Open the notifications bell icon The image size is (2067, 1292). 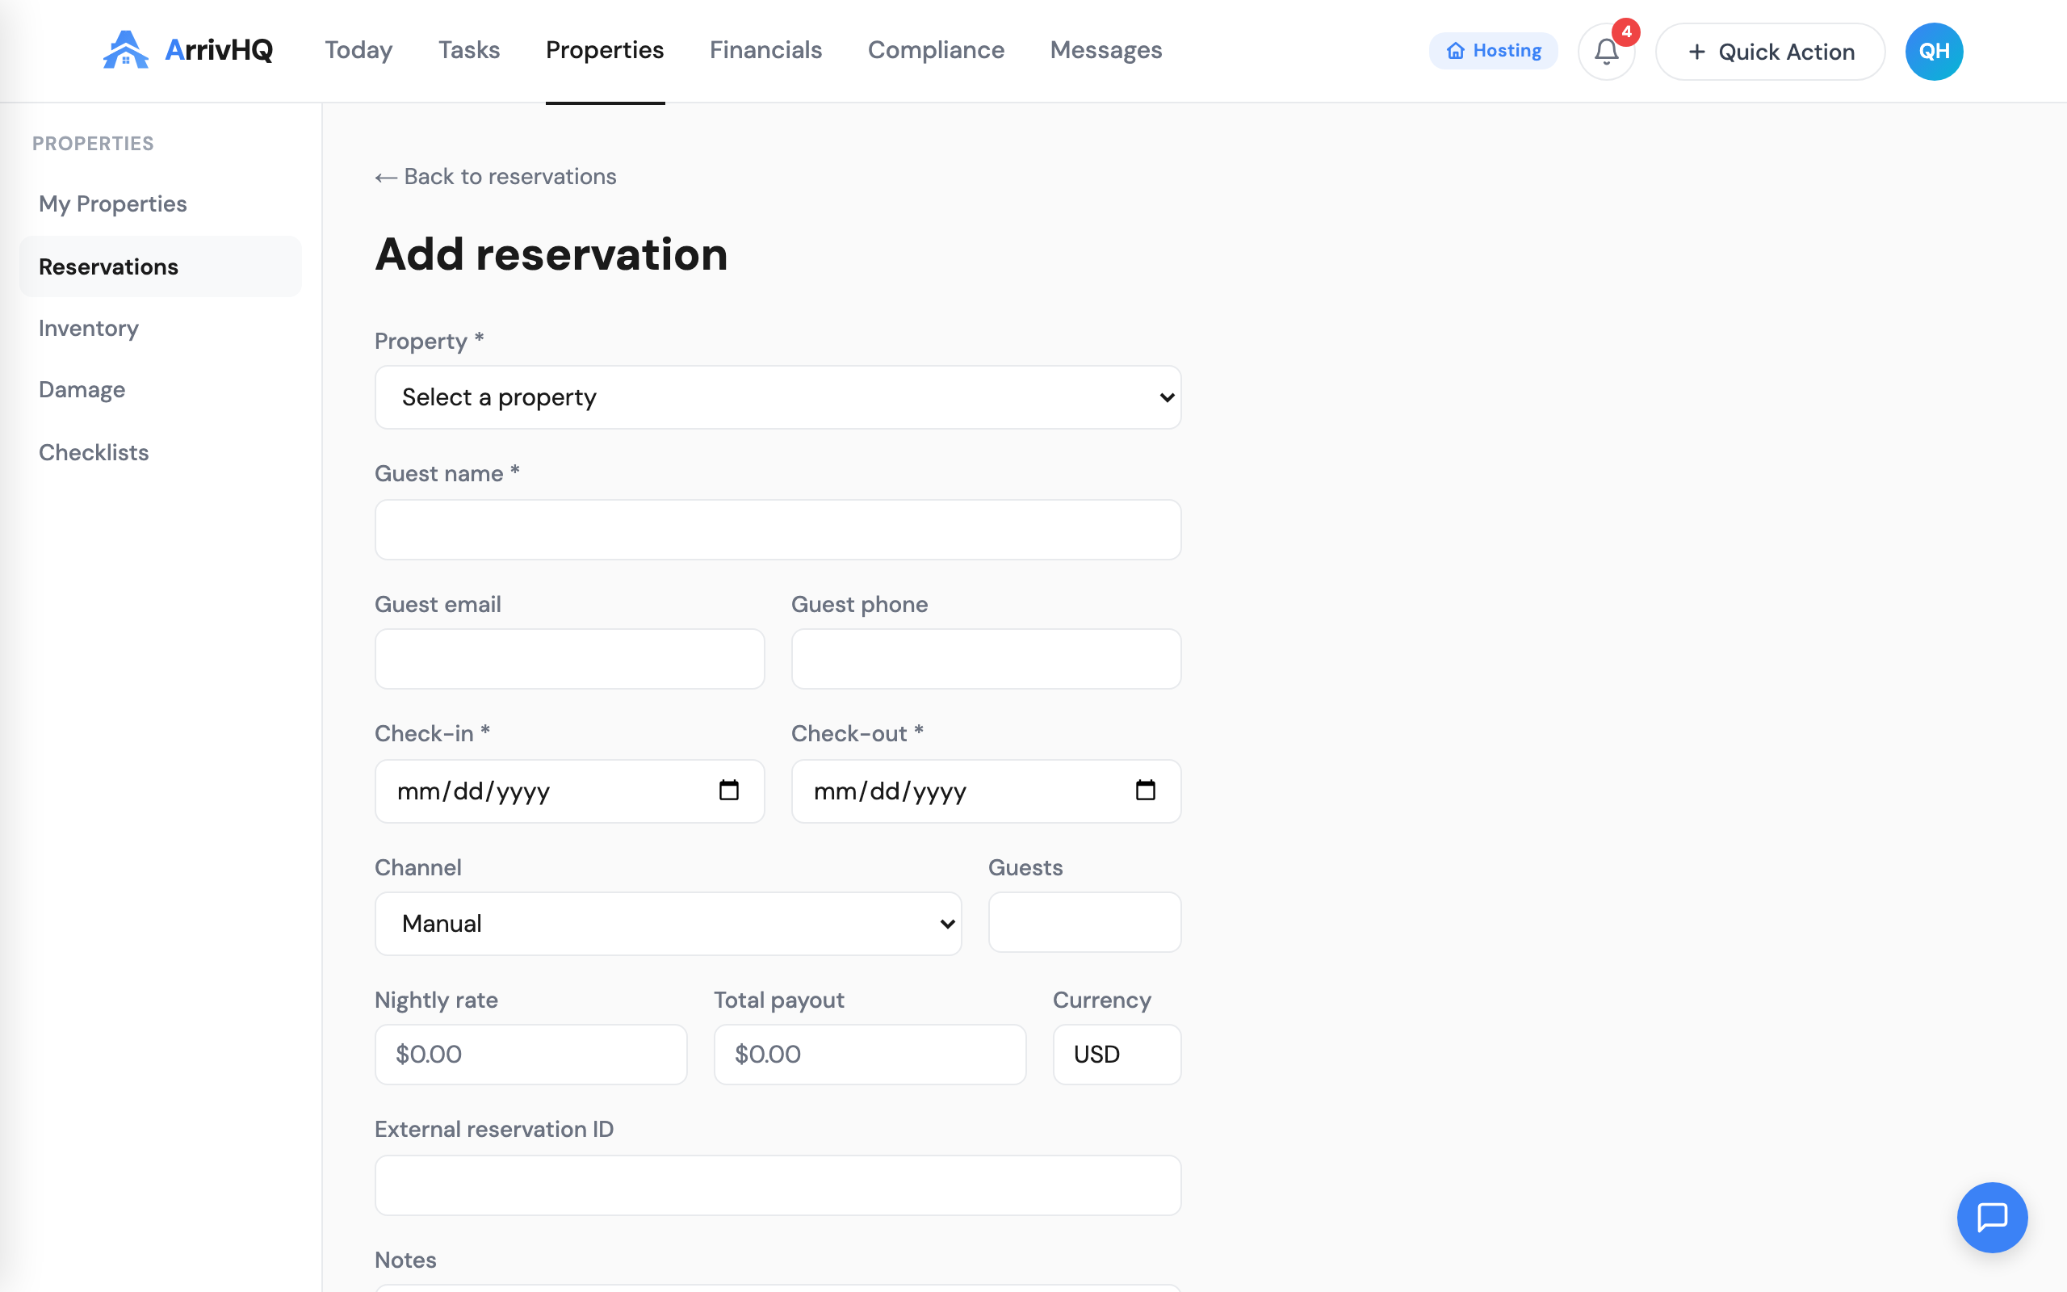coord(1607,51)
